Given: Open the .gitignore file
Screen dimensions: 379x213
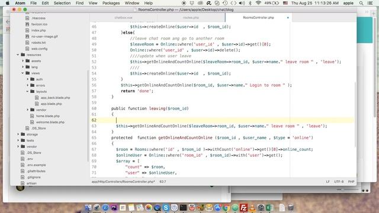Looking at the screenshot, I should [x=34, y=177].
